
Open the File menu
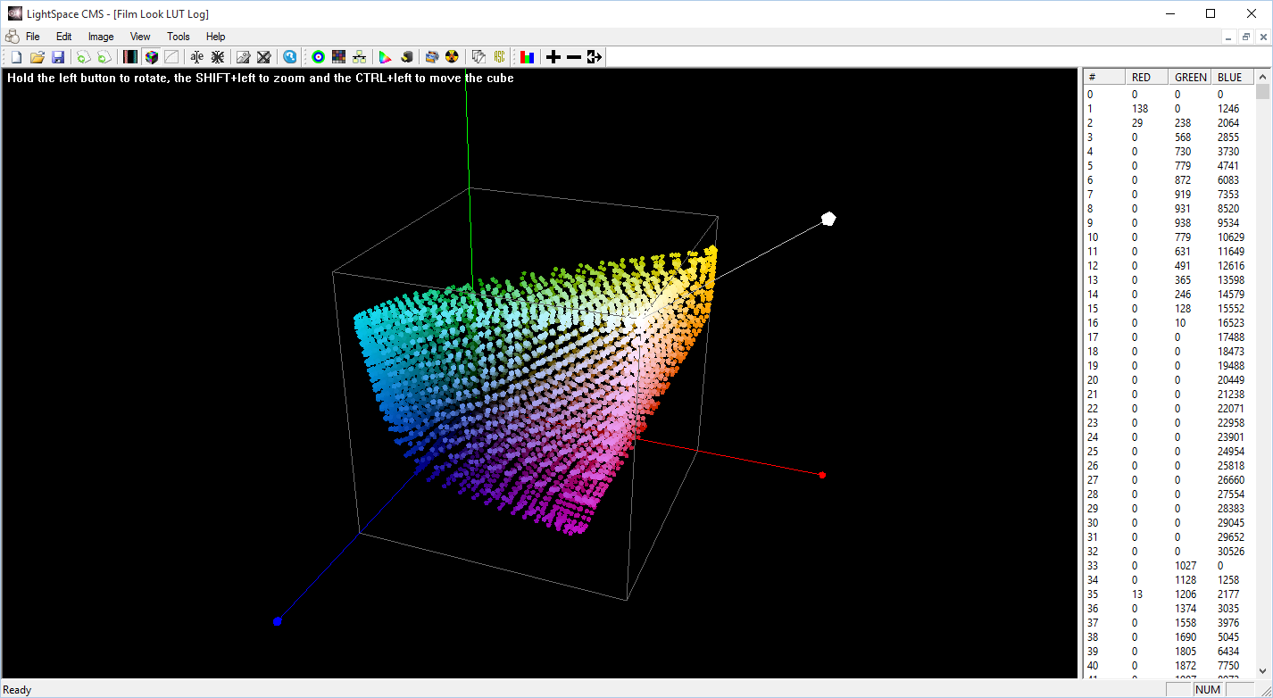point(33,37)
